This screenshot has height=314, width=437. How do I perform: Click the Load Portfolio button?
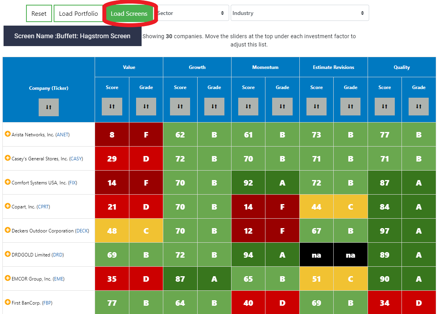tap(78, 13)
